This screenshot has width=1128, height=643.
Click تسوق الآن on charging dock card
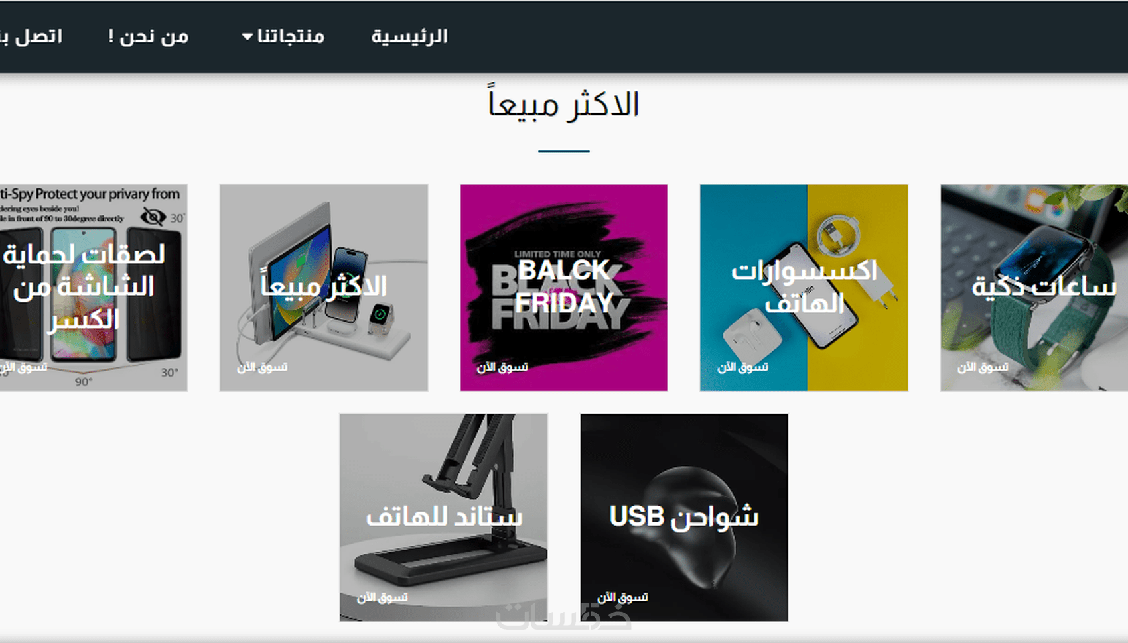(262, 367)
